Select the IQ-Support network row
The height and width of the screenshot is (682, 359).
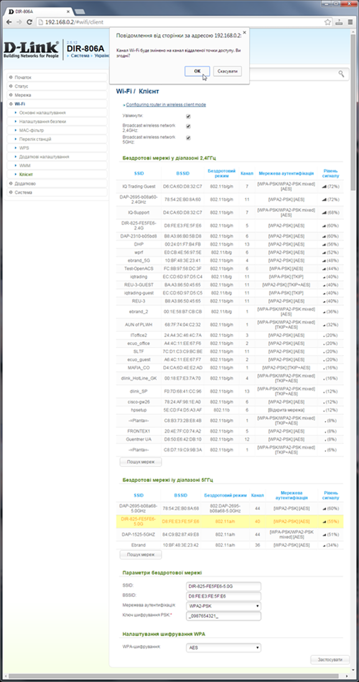(x=230, y=213)
